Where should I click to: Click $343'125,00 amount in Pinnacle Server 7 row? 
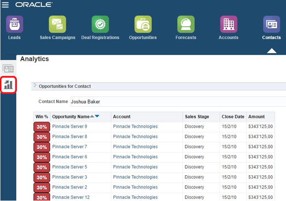point(260,146)
